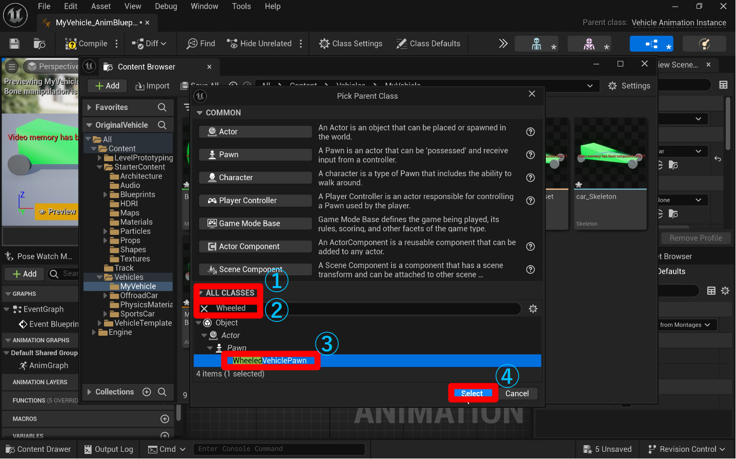Viewport: 736px width, 459px height.
Task: Switch to the Physics asset mode icon
Action: (705, 44)
